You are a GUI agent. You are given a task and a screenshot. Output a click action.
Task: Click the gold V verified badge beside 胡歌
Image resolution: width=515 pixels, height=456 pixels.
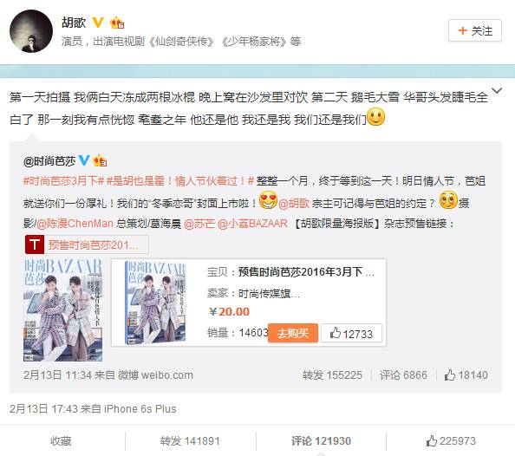pyautogui.click(x=98, y=23)
